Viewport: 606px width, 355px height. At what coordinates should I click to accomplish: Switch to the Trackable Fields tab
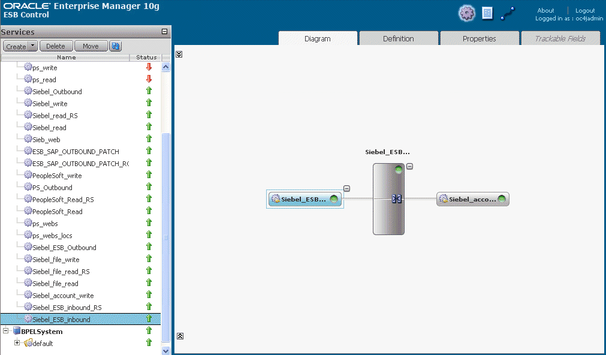[x=560, y=38]
